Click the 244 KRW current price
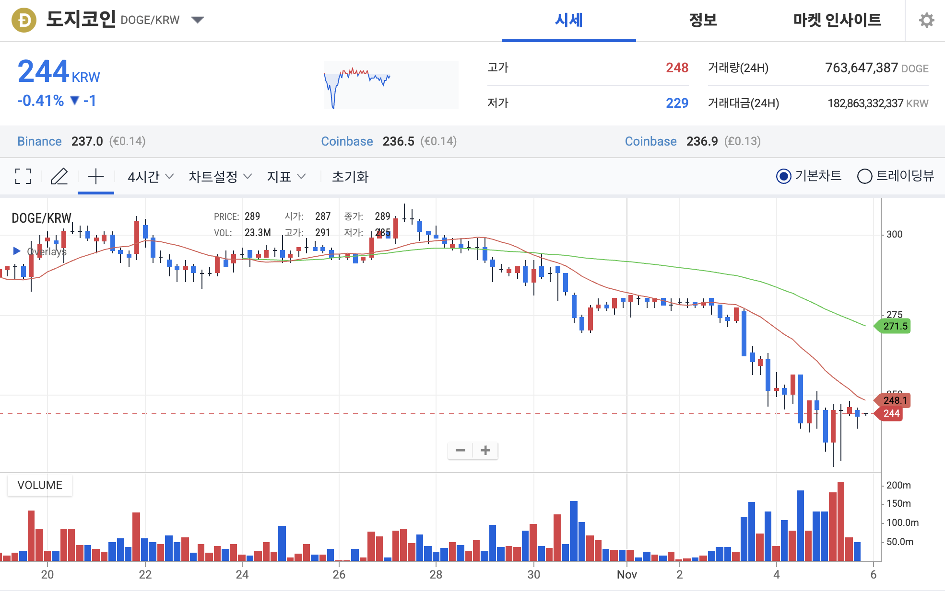Image resolution: width=945 pixels, height=591 pixels. (x=59, y=72)
